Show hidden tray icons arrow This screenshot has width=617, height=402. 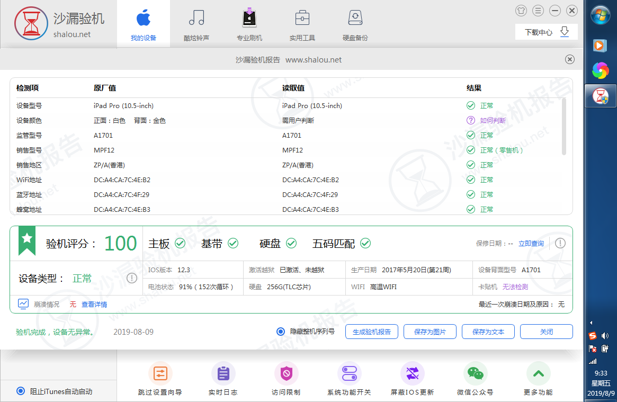[x=591, y=323]
